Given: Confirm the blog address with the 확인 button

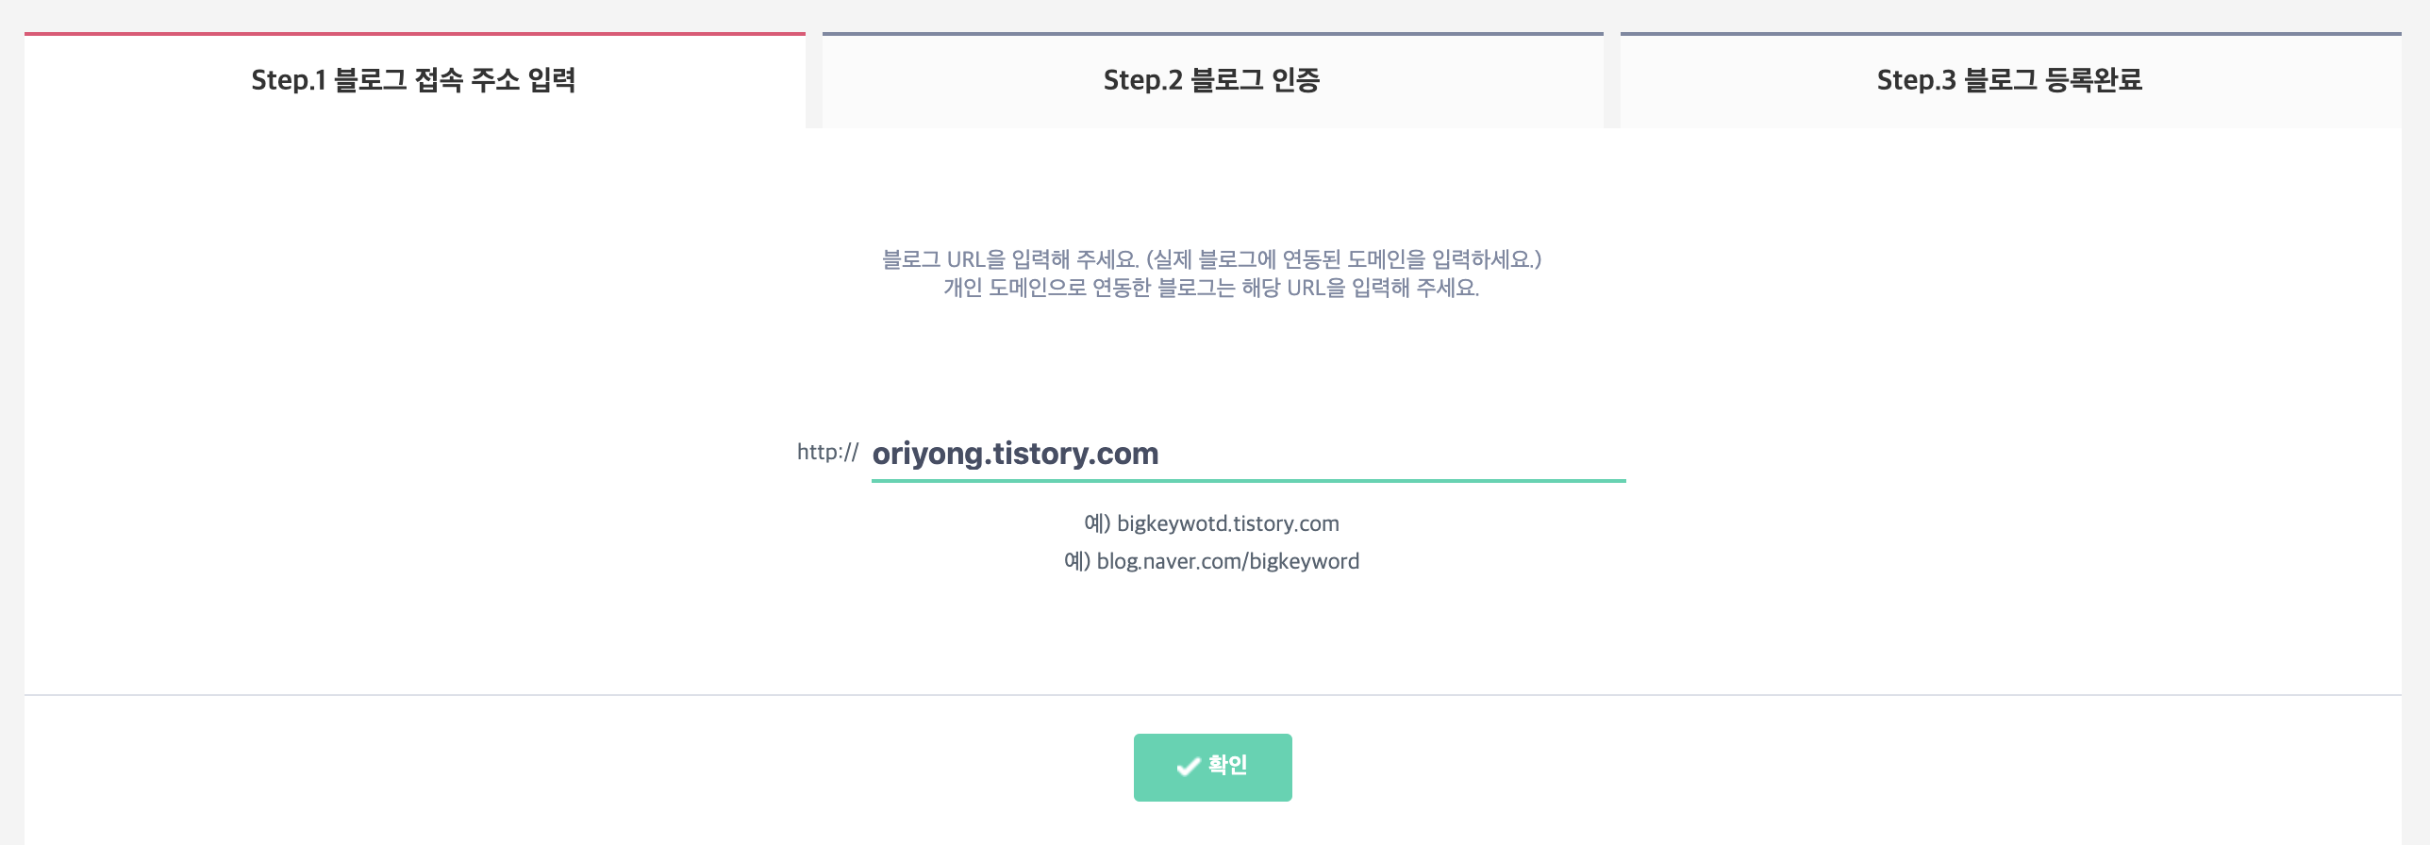Looking at the screenshot, I should click(1212, 768).
